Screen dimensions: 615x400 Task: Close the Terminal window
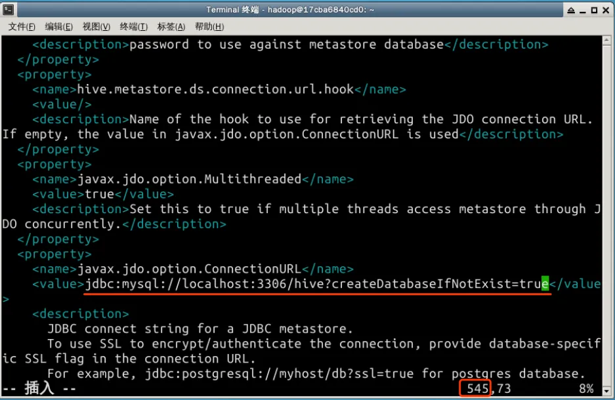point(606,10)
